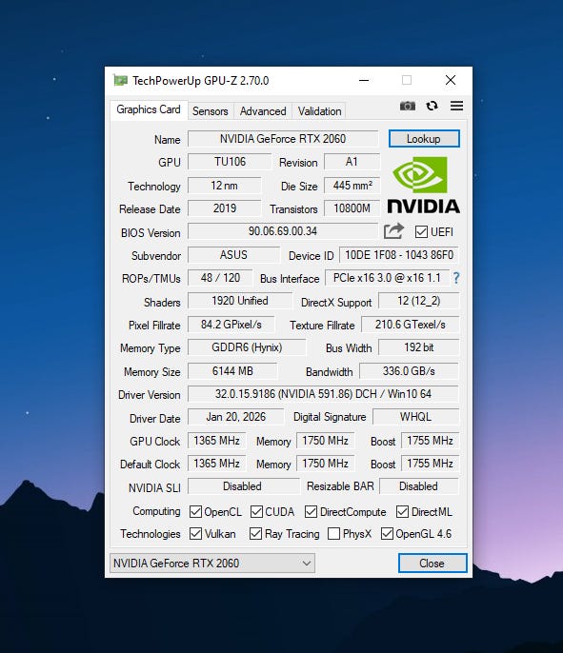
Task: Click the Technology value 12 nm
Action: click(224, 186)
